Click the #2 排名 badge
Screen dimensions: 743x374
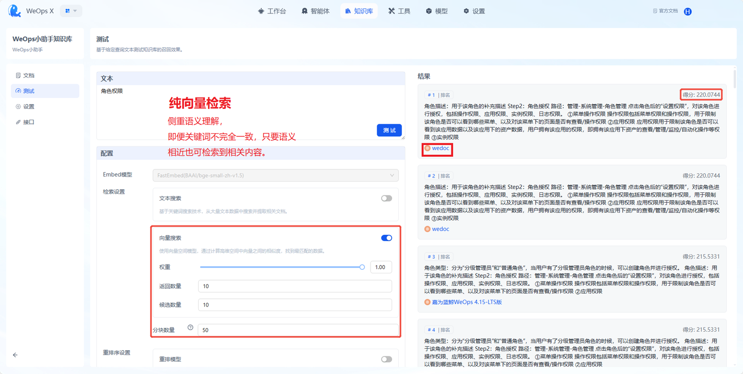[x=439, y=176]
